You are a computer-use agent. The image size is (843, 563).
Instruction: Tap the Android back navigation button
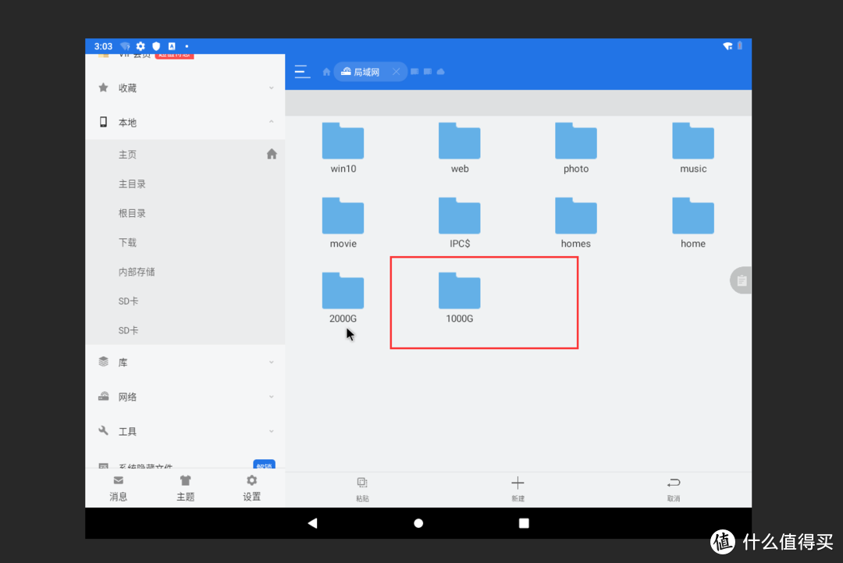(312, 522)
